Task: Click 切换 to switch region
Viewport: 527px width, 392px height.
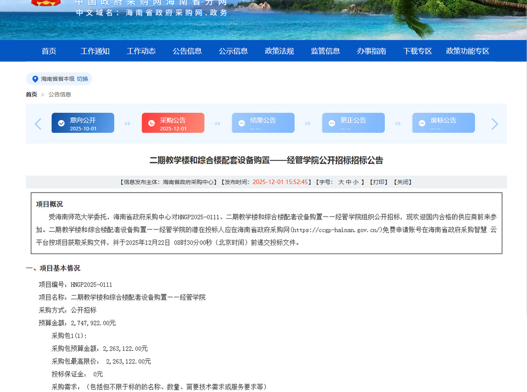Action: pos(82,79)
